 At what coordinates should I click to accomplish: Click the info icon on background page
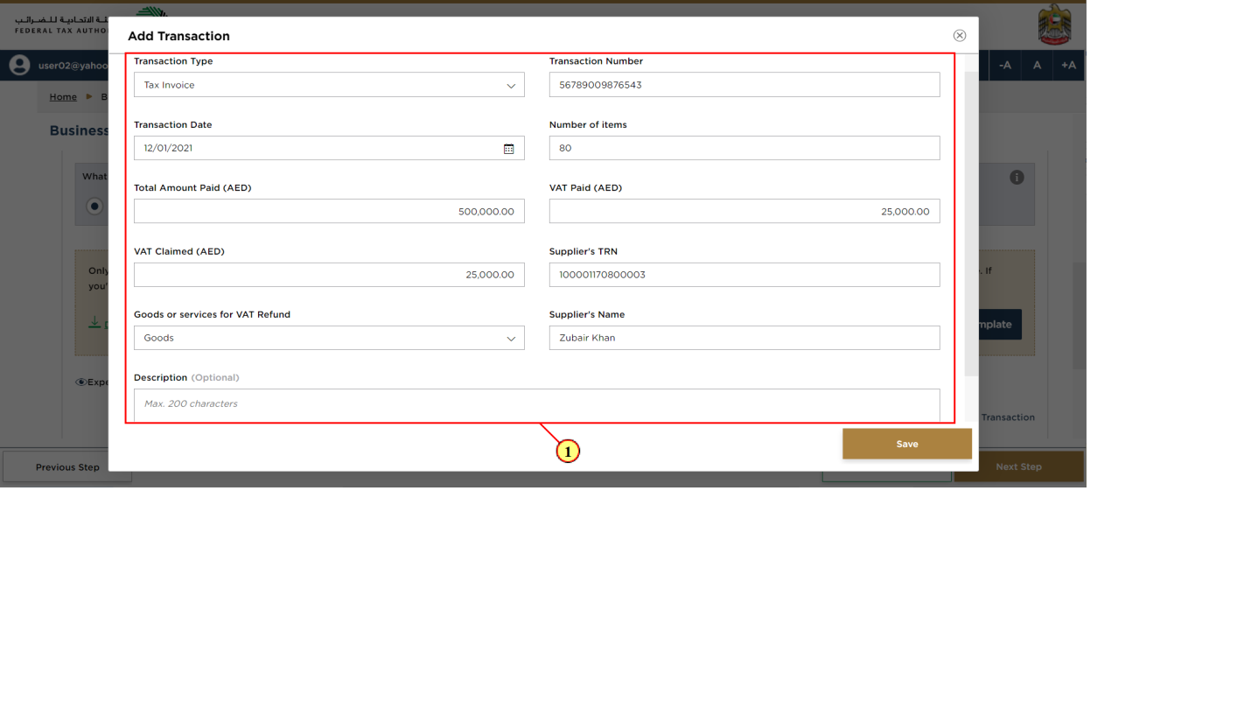tap(1017, 177)
